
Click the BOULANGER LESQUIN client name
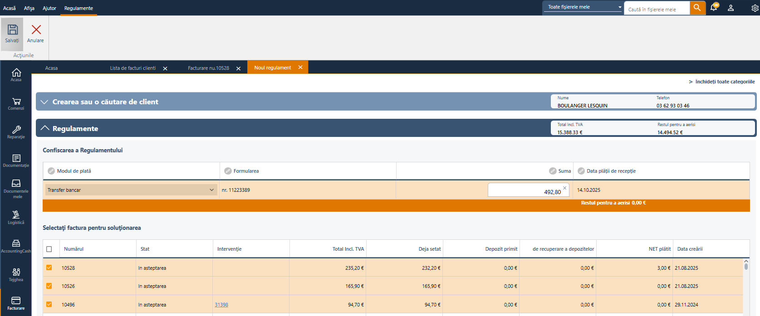(583, 106)
